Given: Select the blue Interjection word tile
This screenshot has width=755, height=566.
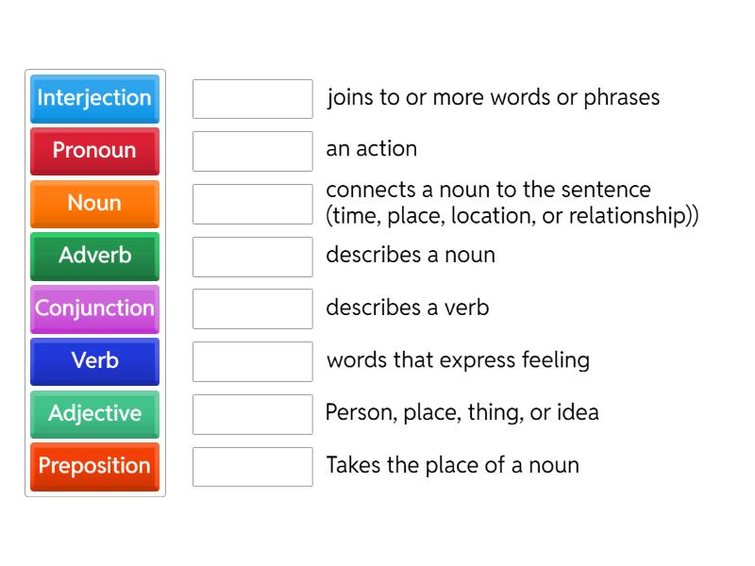Looking at the screenshot, I should click(x=94, y=98).
